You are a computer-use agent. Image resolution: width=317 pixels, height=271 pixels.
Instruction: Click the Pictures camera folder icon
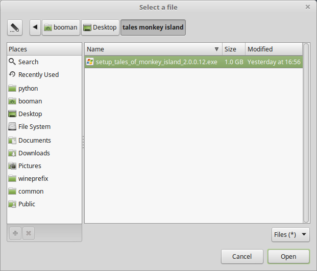[12, 166]
